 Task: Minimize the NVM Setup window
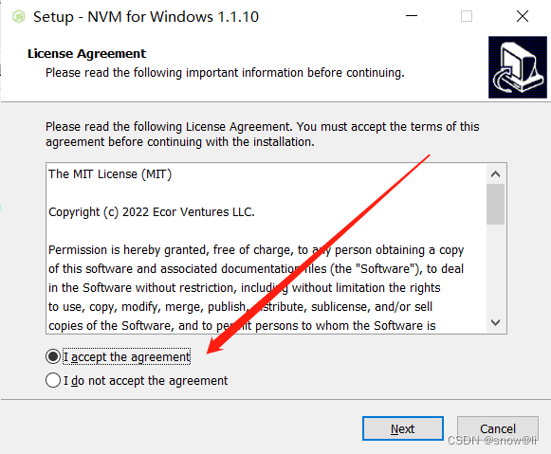click(412, 16)
